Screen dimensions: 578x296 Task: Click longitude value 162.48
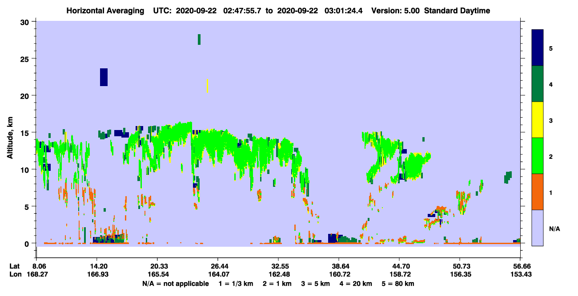pos(278,275)
